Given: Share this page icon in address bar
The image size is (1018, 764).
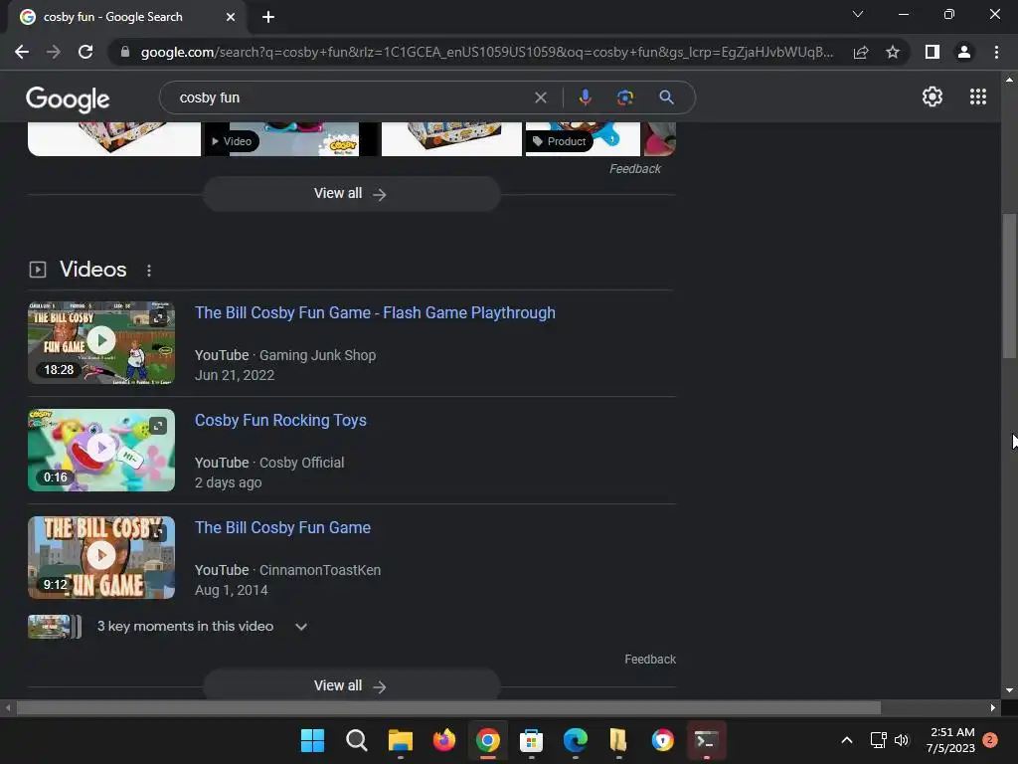Looking at the screenshot, I should pyautogui.click(x=861, y=52).
